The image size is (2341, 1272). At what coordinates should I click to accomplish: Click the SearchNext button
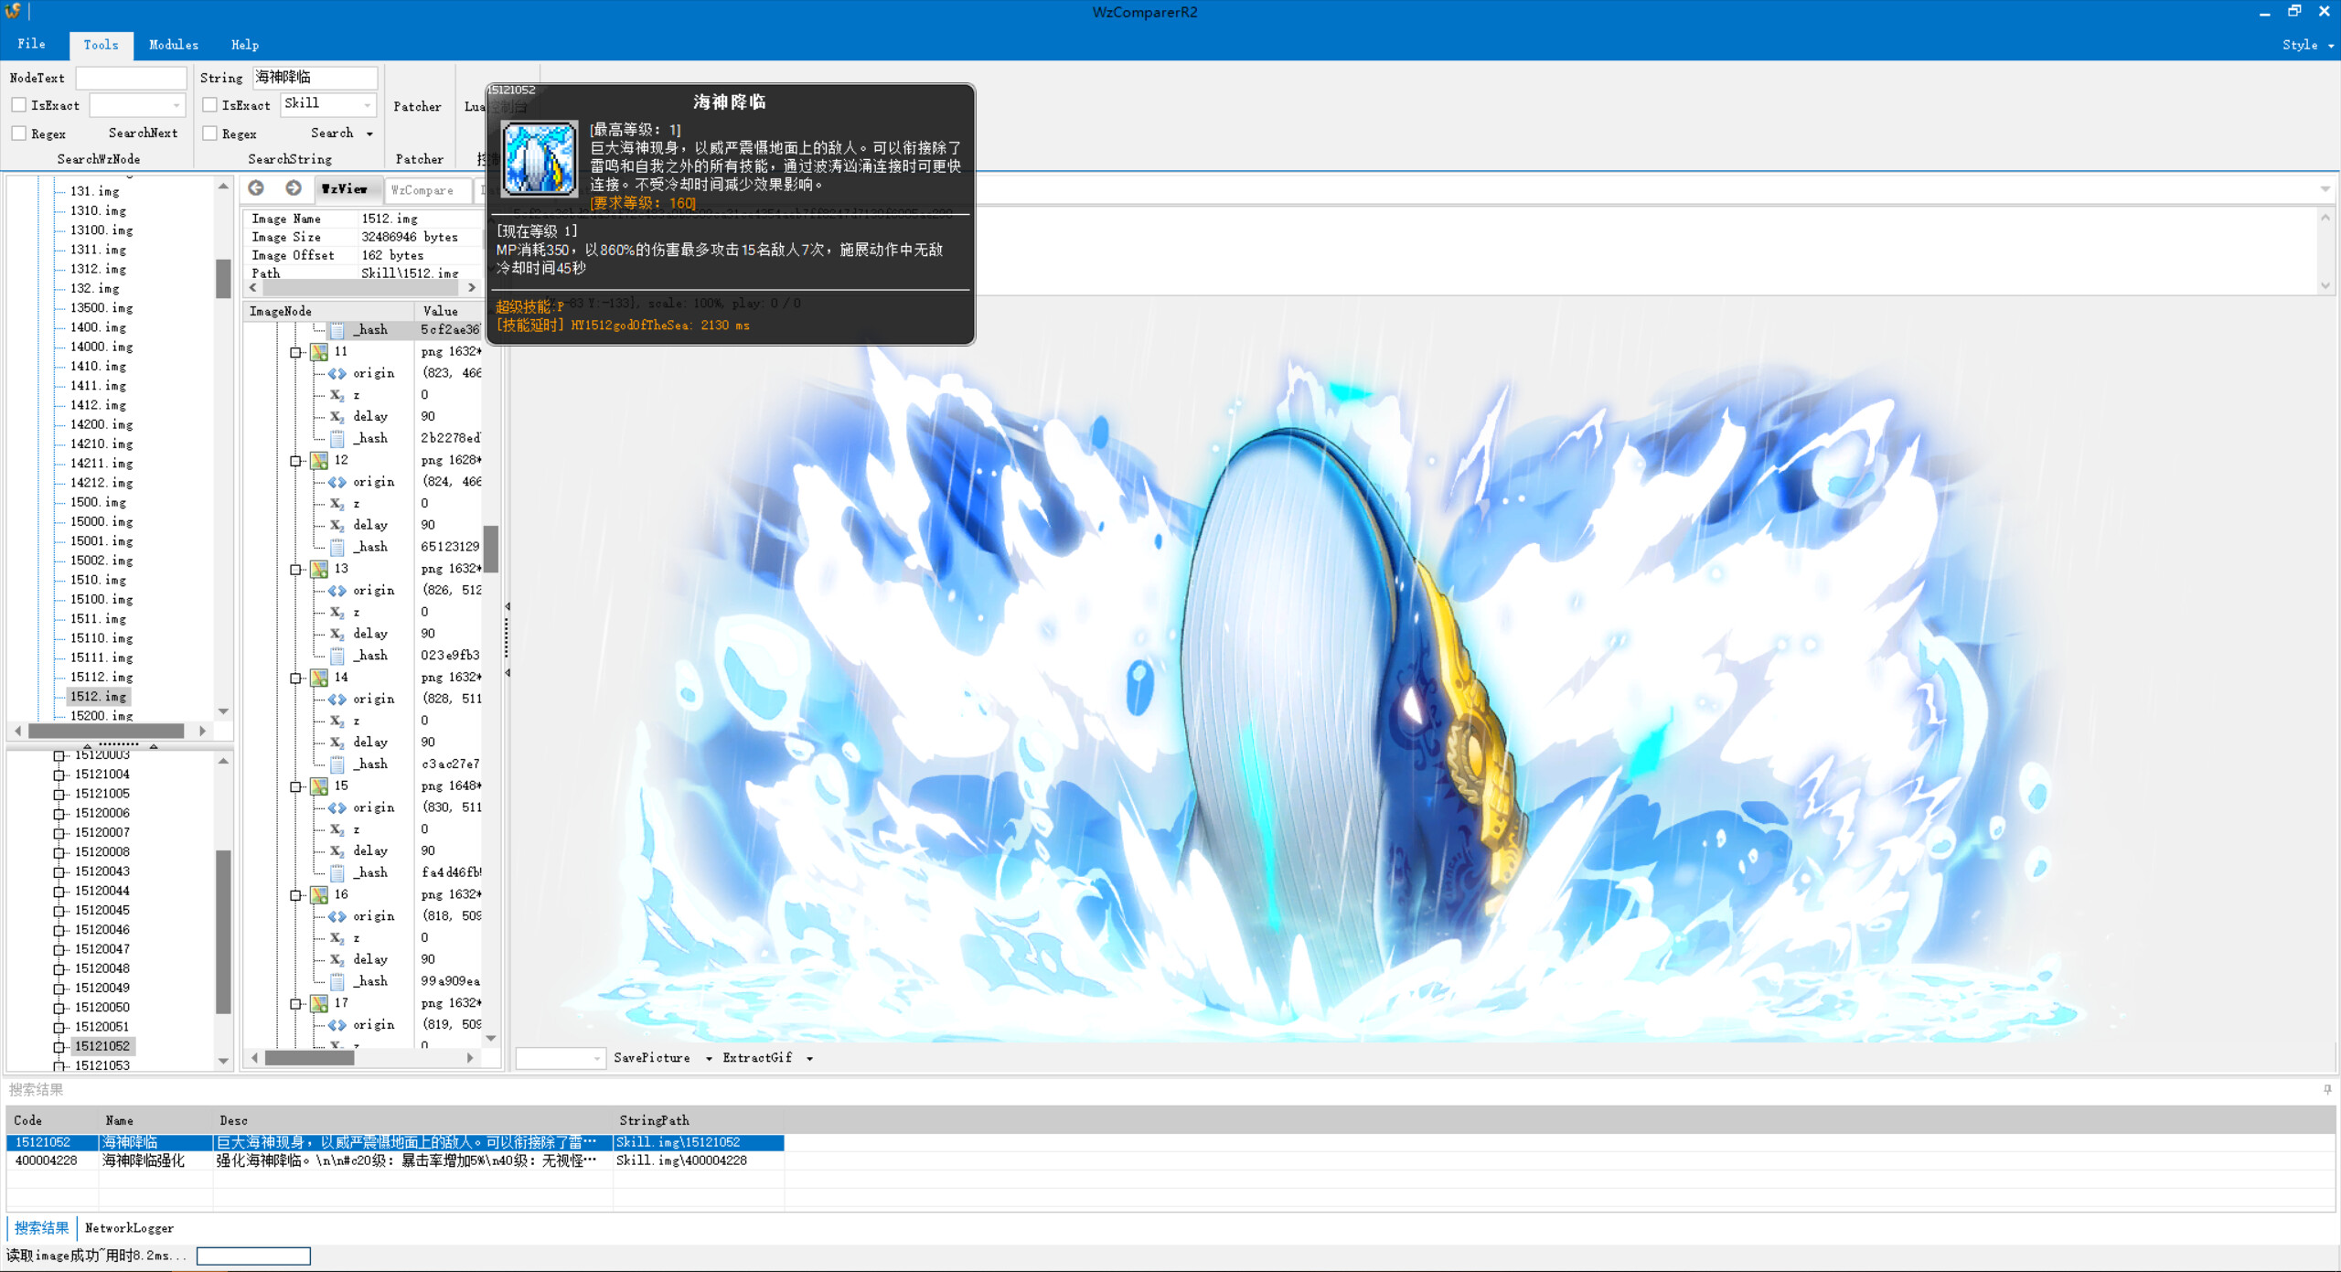(143, 133)
